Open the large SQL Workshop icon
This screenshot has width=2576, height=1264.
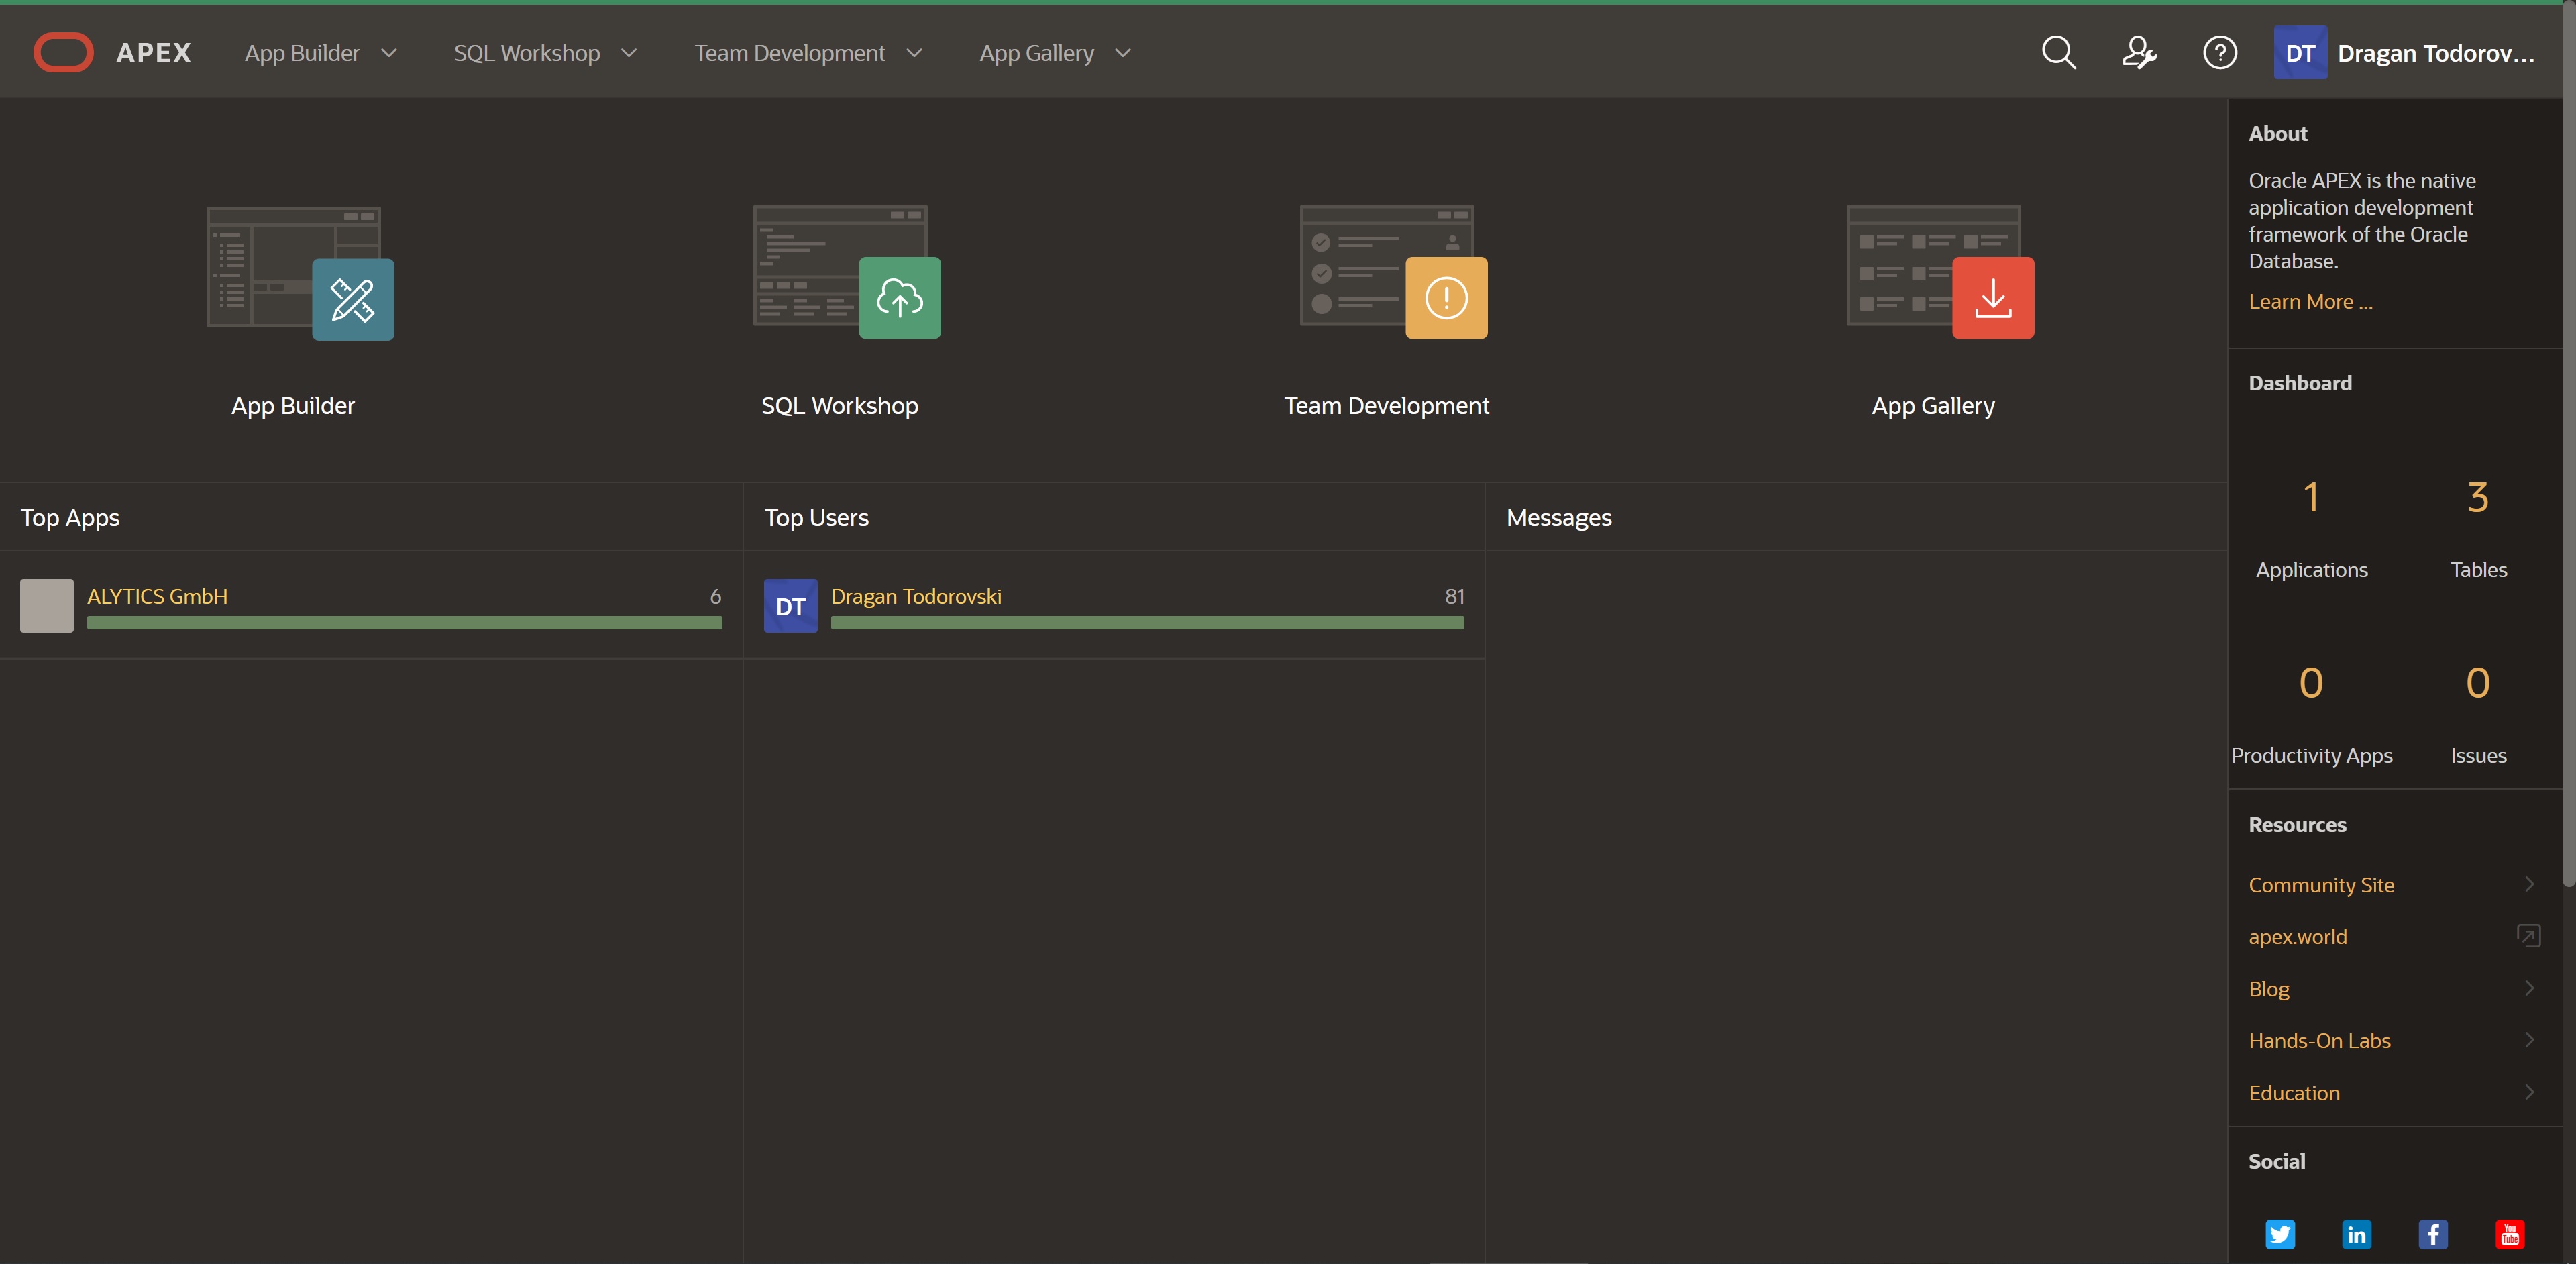tap(847, 272)
